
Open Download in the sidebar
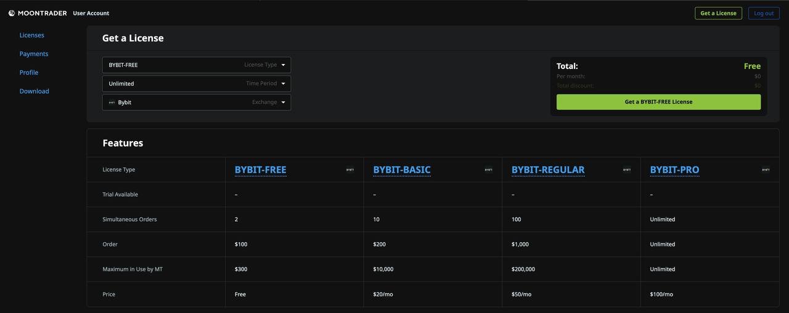[x=34, y=91]
